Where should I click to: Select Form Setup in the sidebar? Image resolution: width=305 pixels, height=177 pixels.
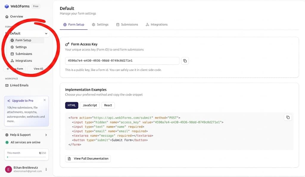23,40
